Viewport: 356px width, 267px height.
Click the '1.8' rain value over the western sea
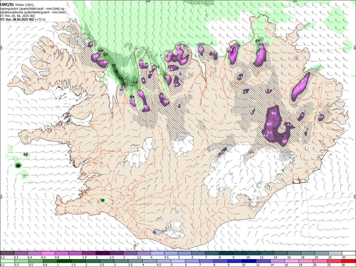[18, 166]
